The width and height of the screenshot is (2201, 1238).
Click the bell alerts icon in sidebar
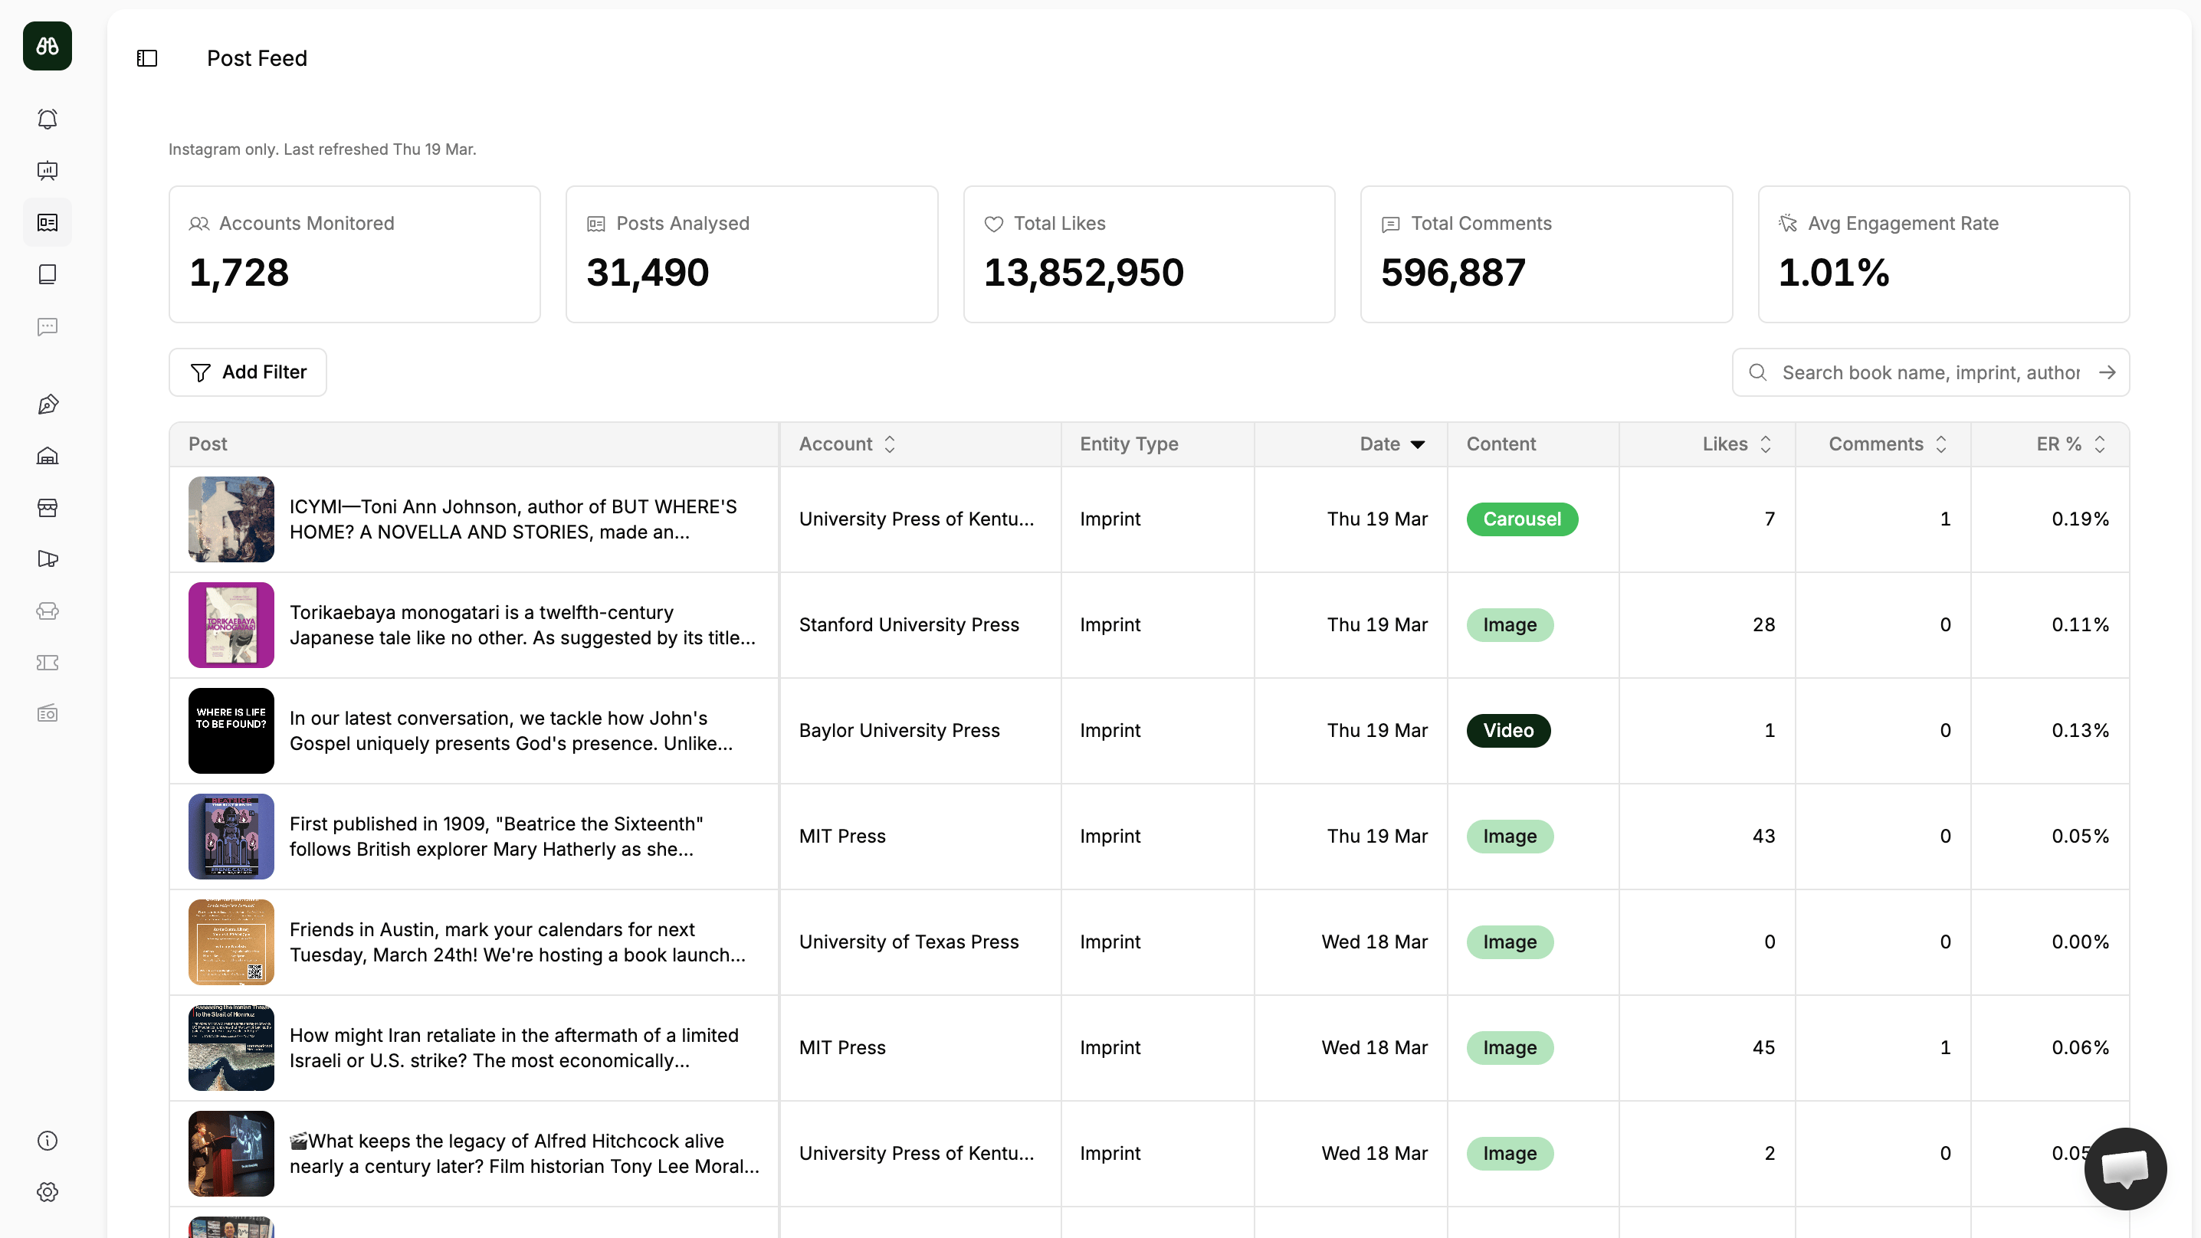[48, 119]
